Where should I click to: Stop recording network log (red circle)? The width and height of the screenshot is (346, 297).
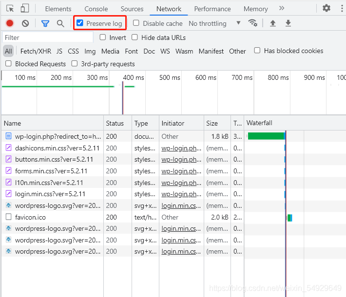[10, 23]
